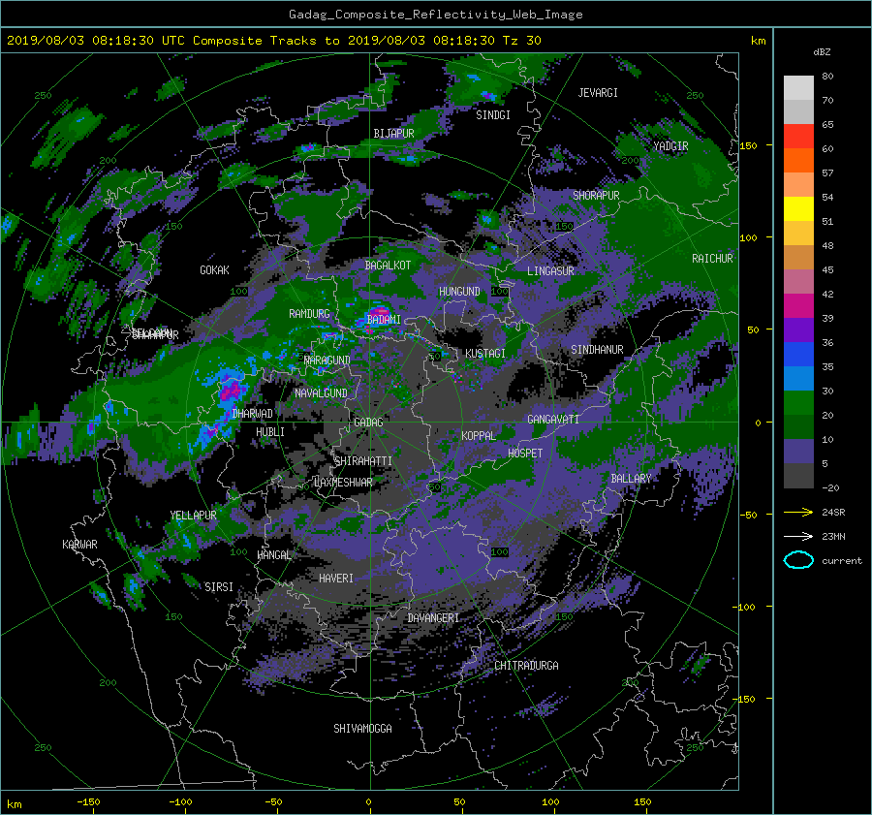Click the HUNGUND city label

(459, 292)
